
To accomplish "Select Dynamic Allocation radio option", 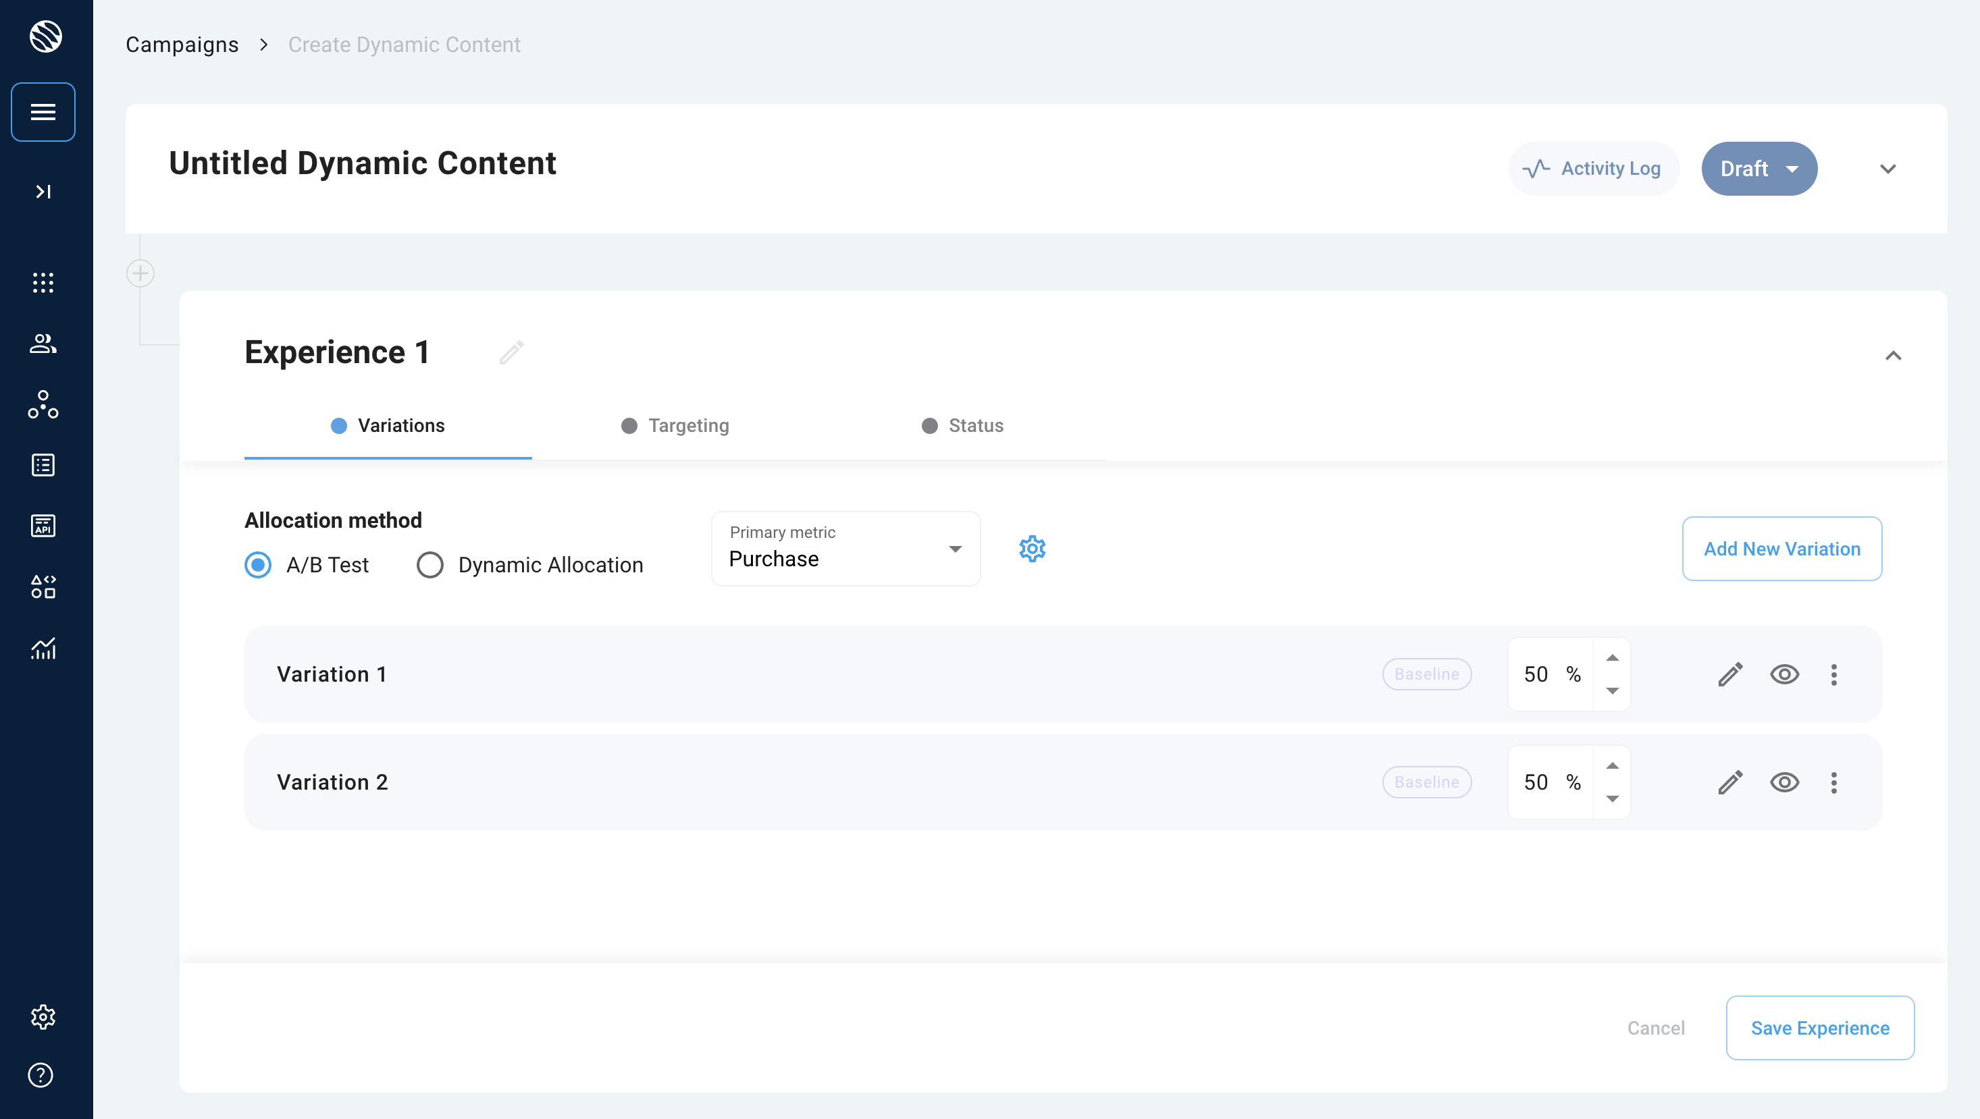I will point(430,565).
